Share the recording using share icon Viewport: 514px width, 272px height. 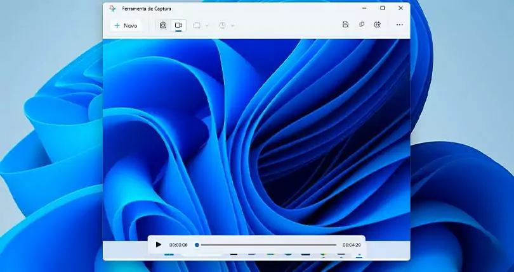(378, 25)
